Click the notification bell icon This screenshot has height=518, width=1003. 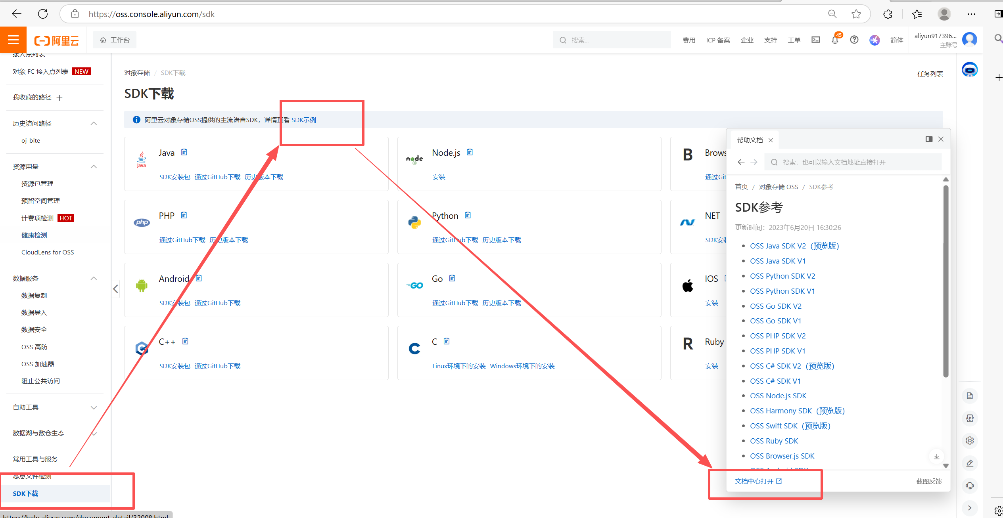point(835,40)
